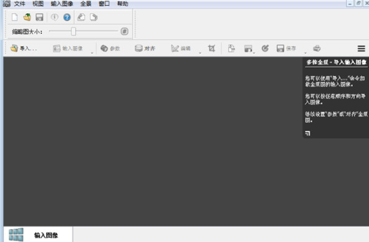Click the export page icon after the crop tool

tap(232, 48)
